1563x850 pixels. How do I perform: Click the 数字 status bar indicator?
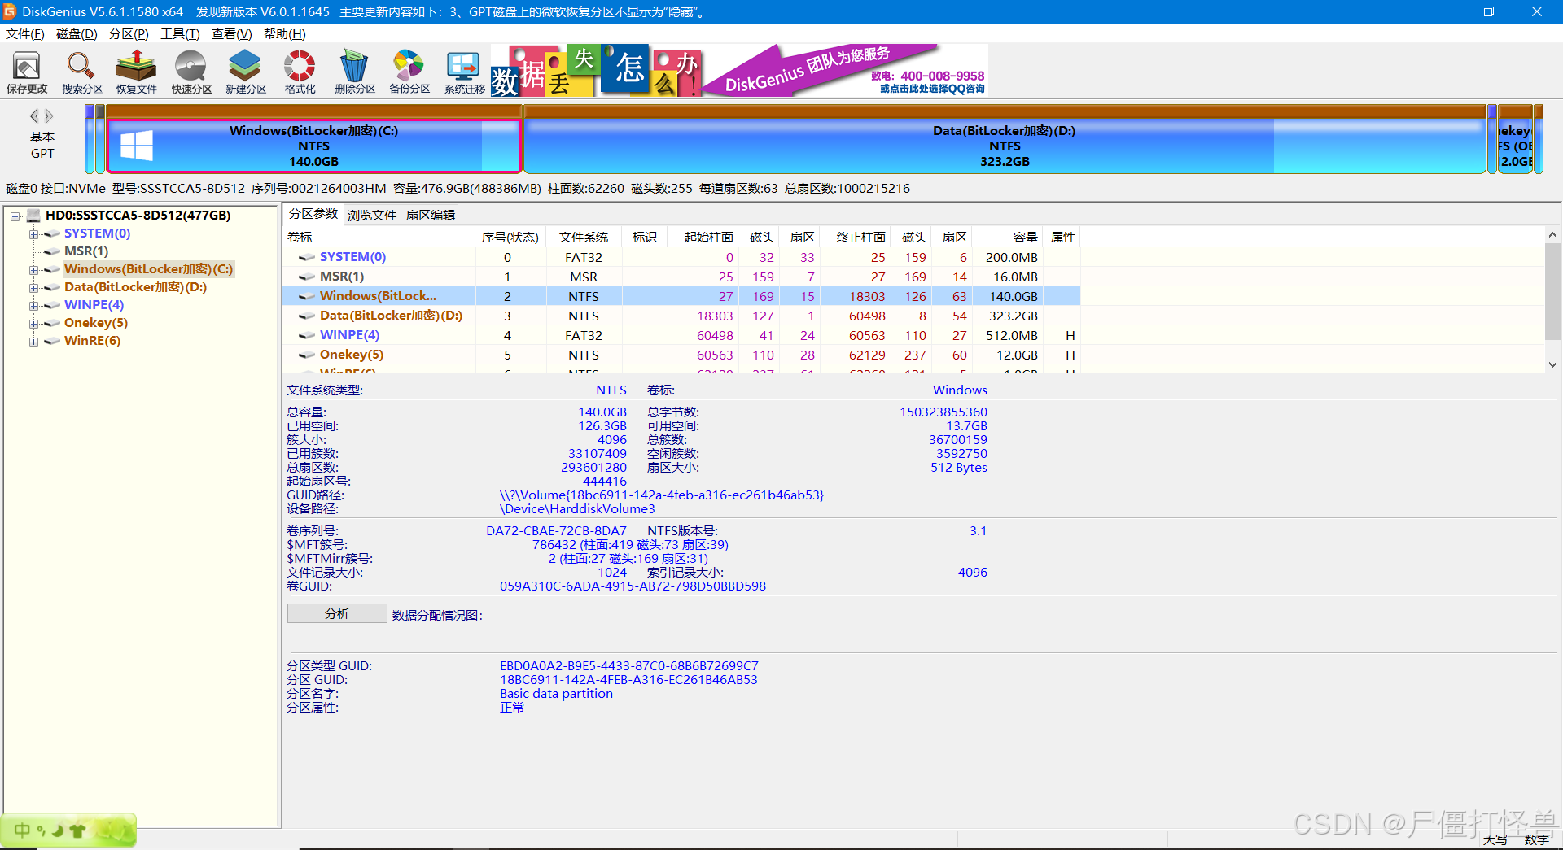[1537, 839]
